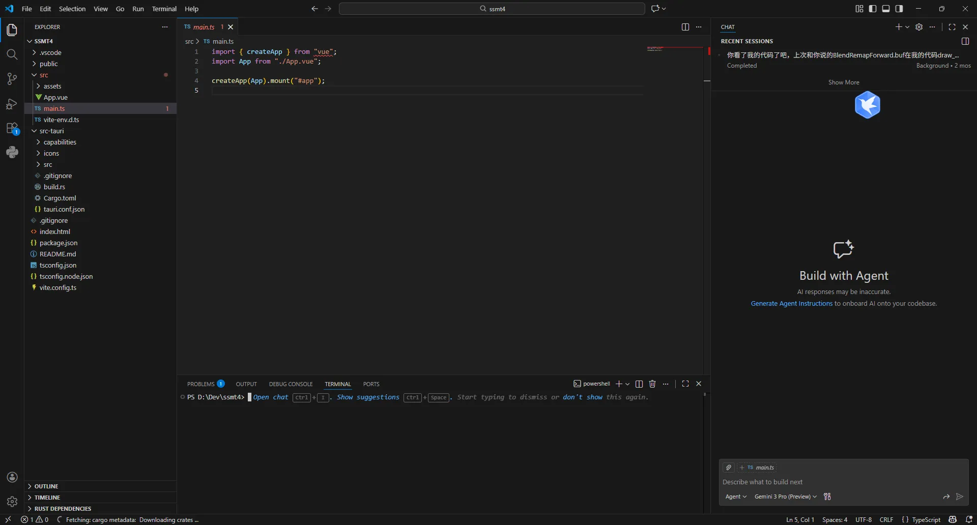The width and height of the screenshot is (977, 525).
Task: Open Source Control view
Action: pyautogui.click(x=12, y=79)
